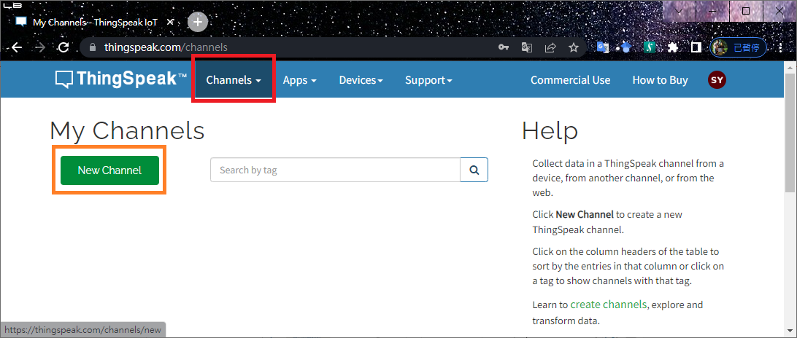Bookmark this page with star
The image size is (797, 338).
tap(574, 47)
